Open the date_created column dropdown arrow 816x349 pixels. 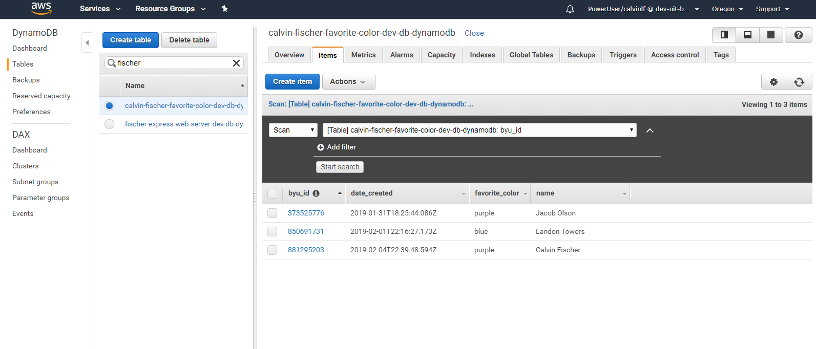tap(464, 193)
